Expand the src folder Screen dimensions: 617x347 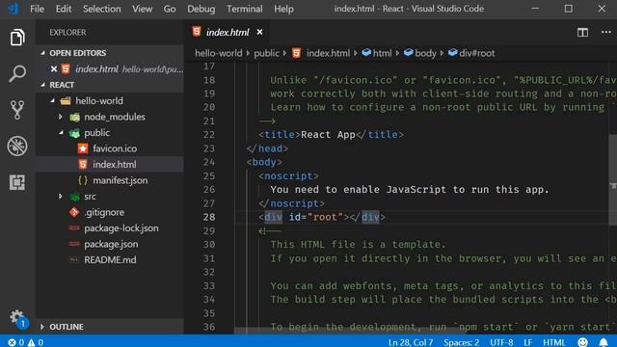click(60, 197)
